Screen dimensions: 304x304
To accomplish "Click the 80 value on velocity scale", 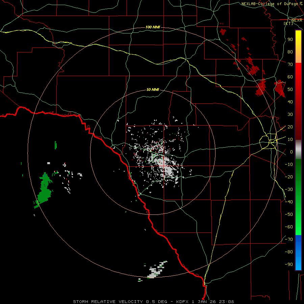I will [290, 52].
